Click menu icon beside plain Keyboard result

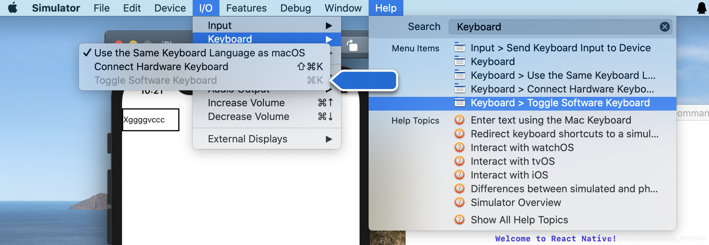point(460,61)
